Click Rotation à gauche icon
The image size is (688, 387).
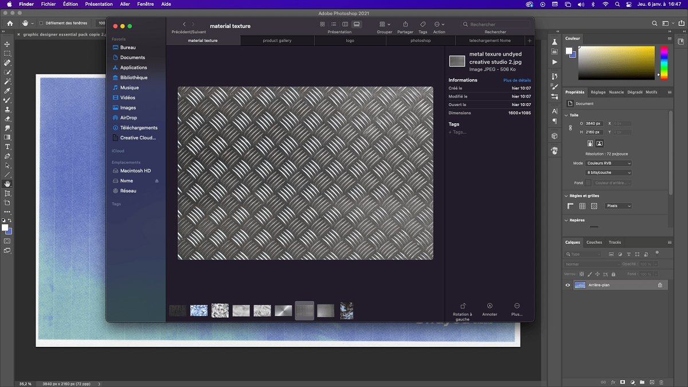coord(463,306)
